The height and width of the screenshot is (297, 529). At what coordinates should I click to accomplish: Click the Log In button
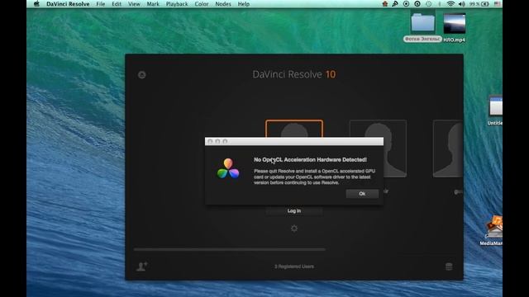coord(294,211)
